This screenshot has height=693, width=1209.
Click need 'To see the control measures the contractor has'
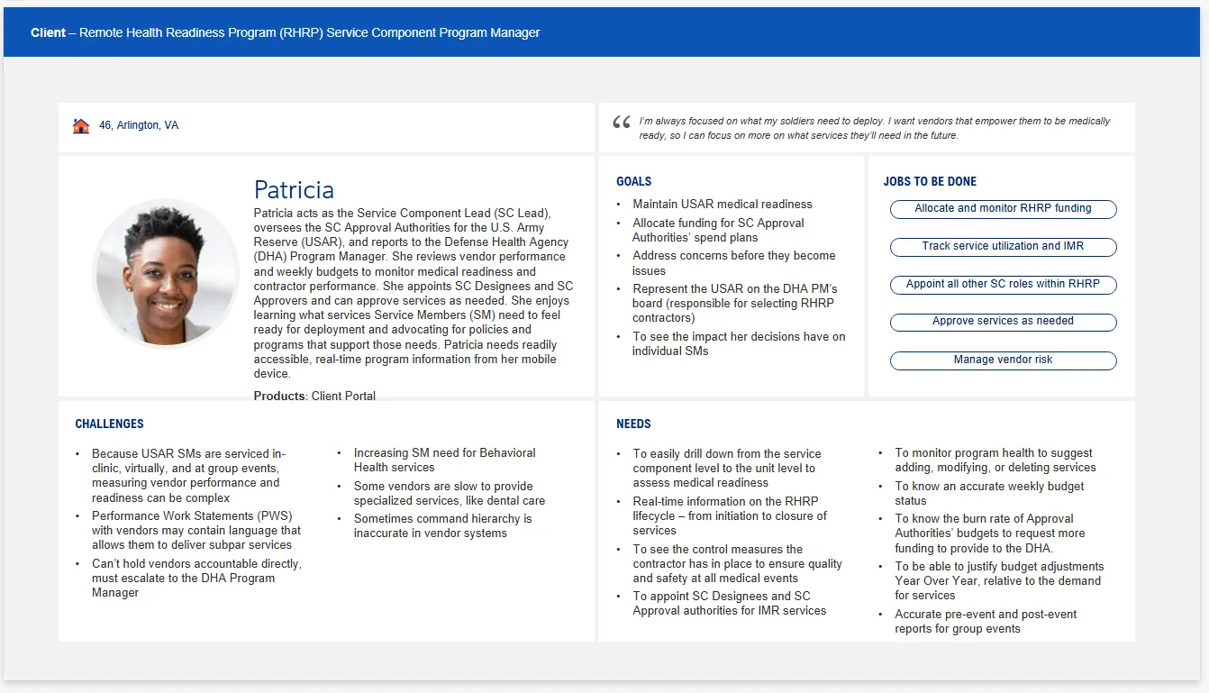[x=737, y=564]
